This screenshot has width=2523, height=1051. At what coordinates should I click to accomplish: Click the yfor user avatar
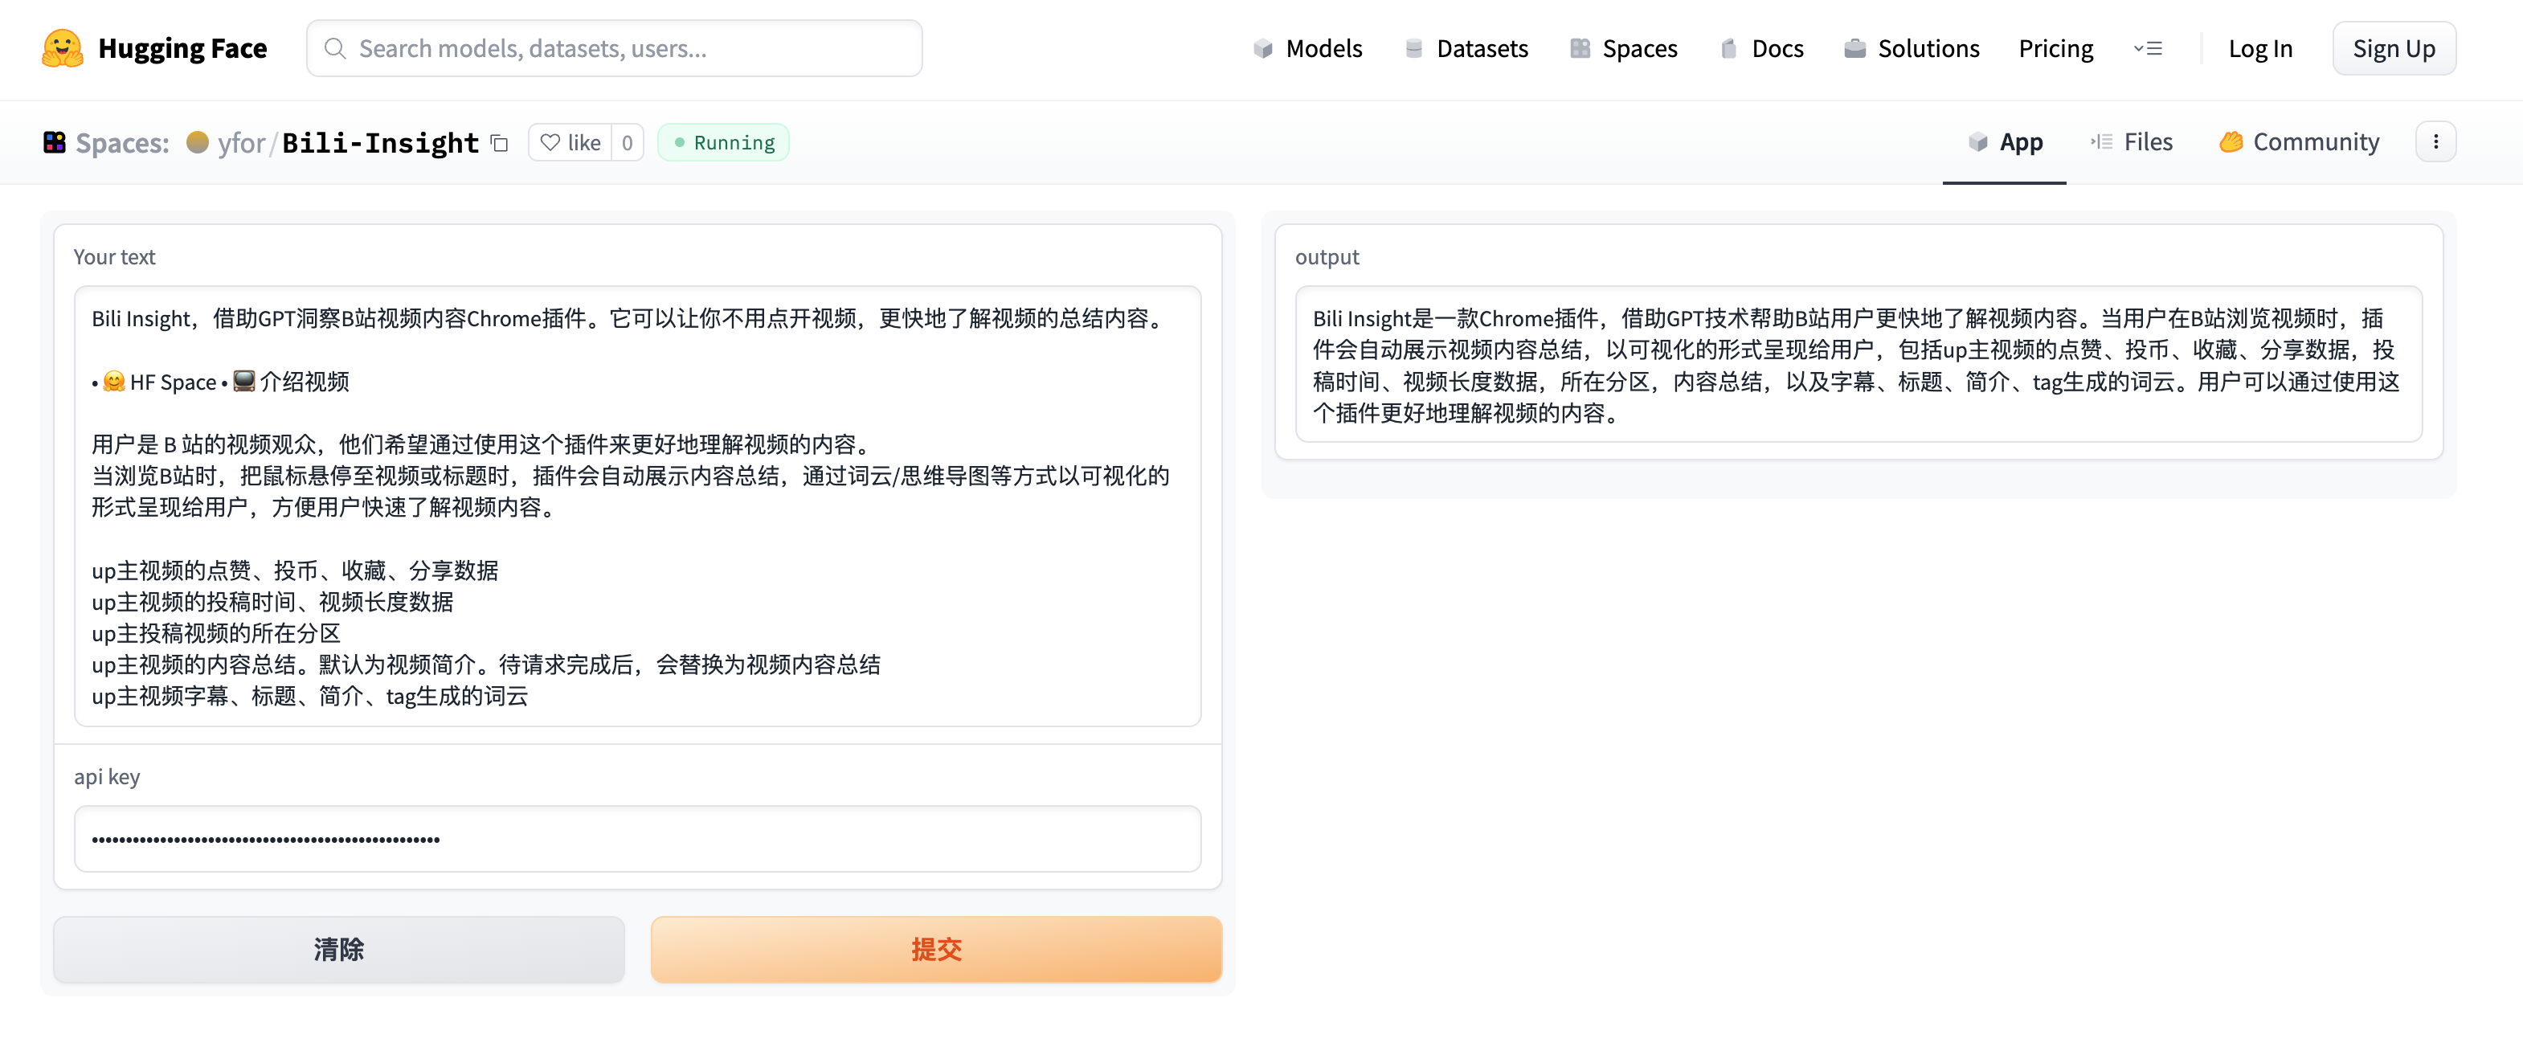tap(197, 143)
